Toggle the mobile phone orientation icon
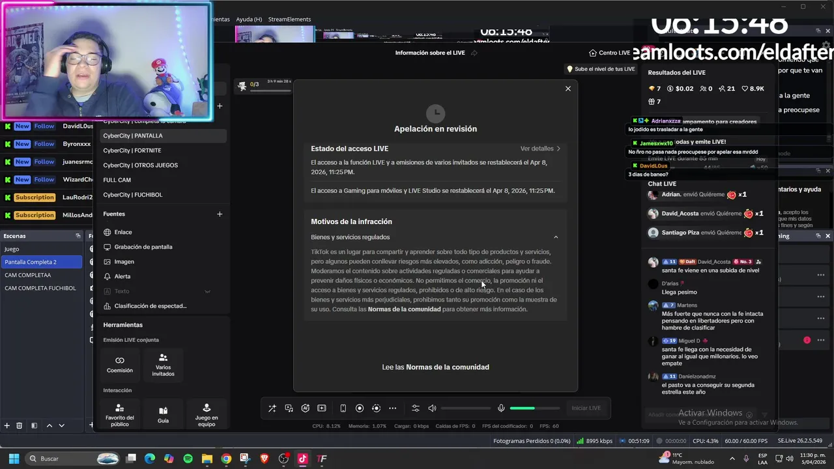The height and width of the screenshot is (469, 834). tap(343, 408)
